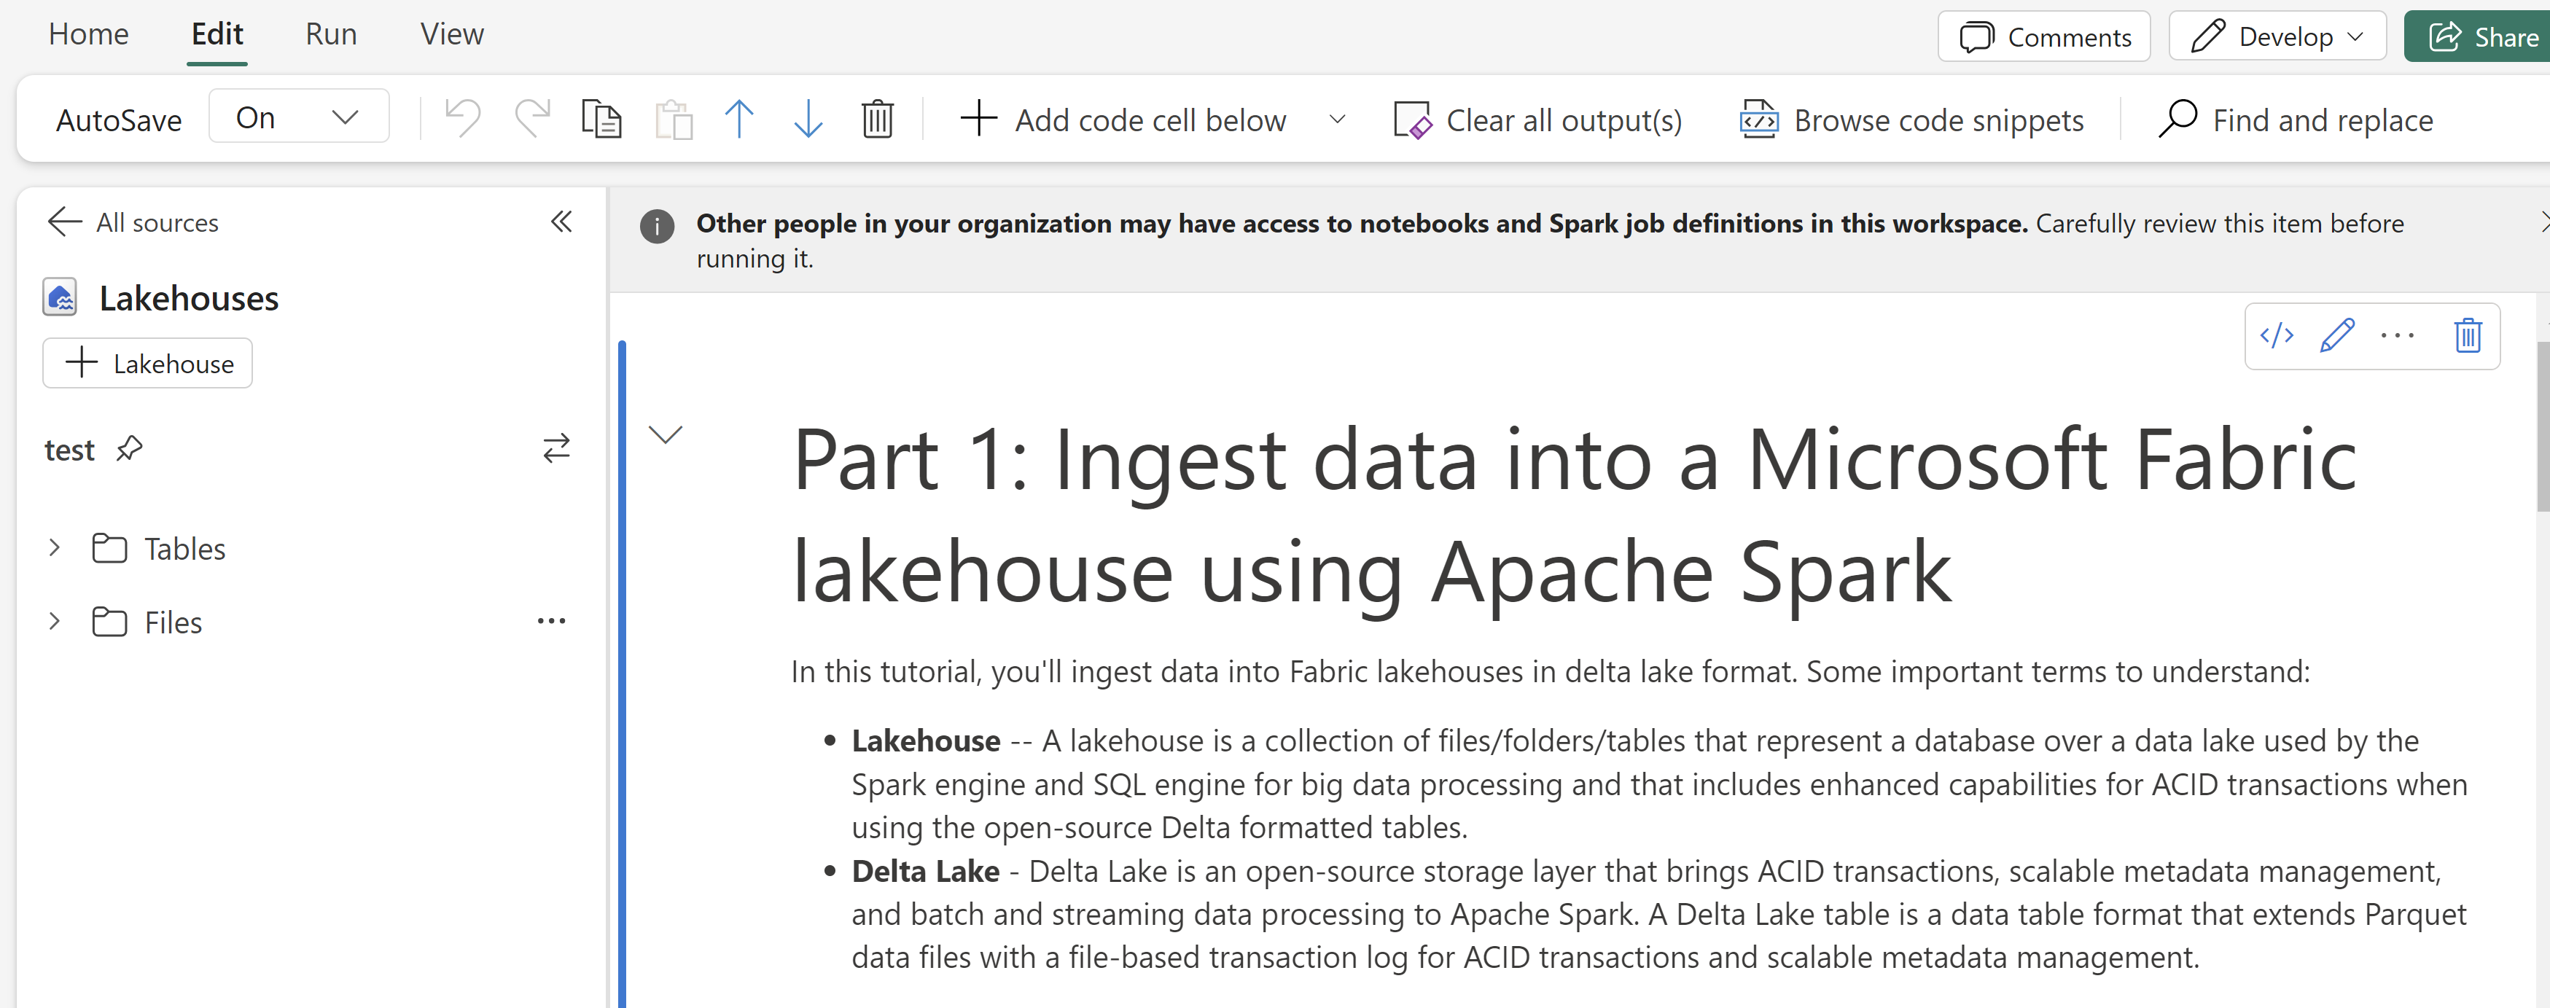Switch to the View tab

pos(451,35)
